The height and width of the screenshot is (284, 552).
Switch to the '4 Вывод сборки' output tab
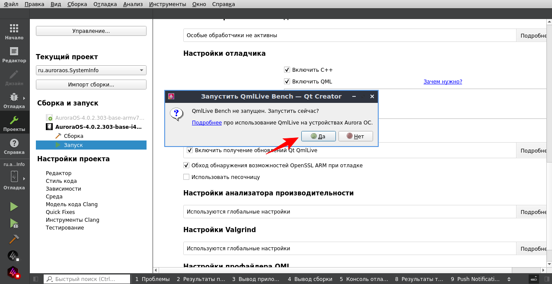(310, 279)
